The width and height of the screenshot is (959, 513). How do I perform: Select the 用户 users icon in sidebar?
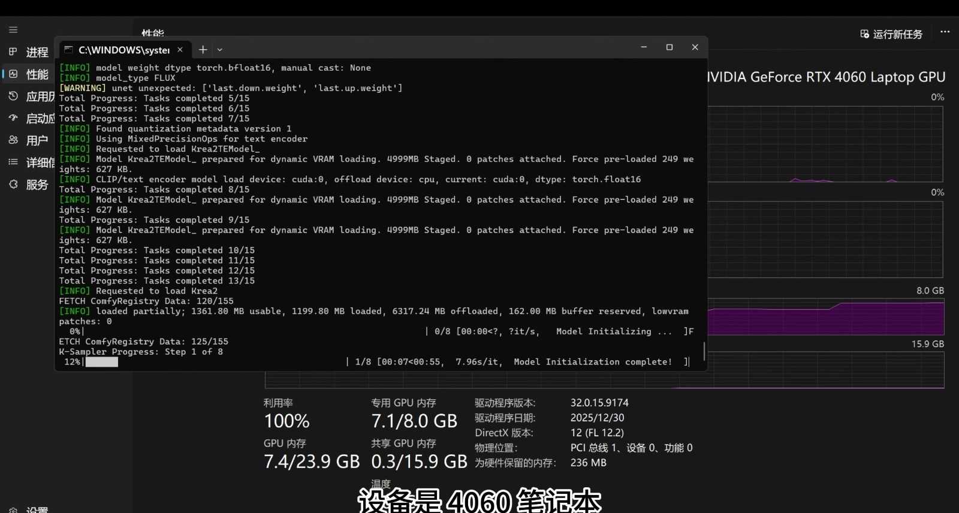pyautogui.click(x=13, y=140)
